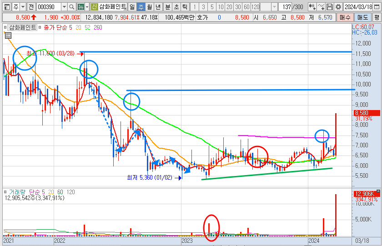Screen dimensions: 382x246
Task: Choose interval 5 button
Action: click(212, 7)
